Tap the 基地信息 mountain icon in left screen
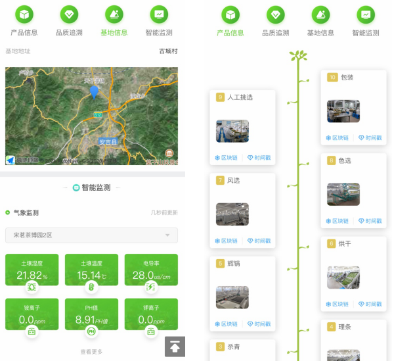Viewport: 394px width, 361px height. (114, 14)
